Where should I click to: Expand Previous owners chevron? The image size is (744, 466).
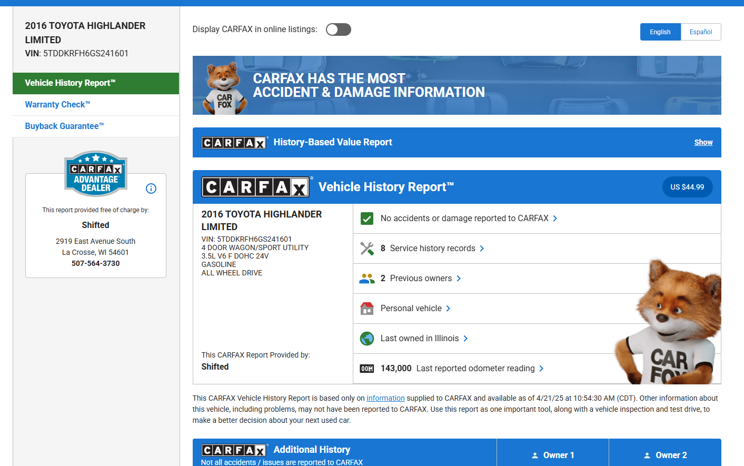click(459, 279)
